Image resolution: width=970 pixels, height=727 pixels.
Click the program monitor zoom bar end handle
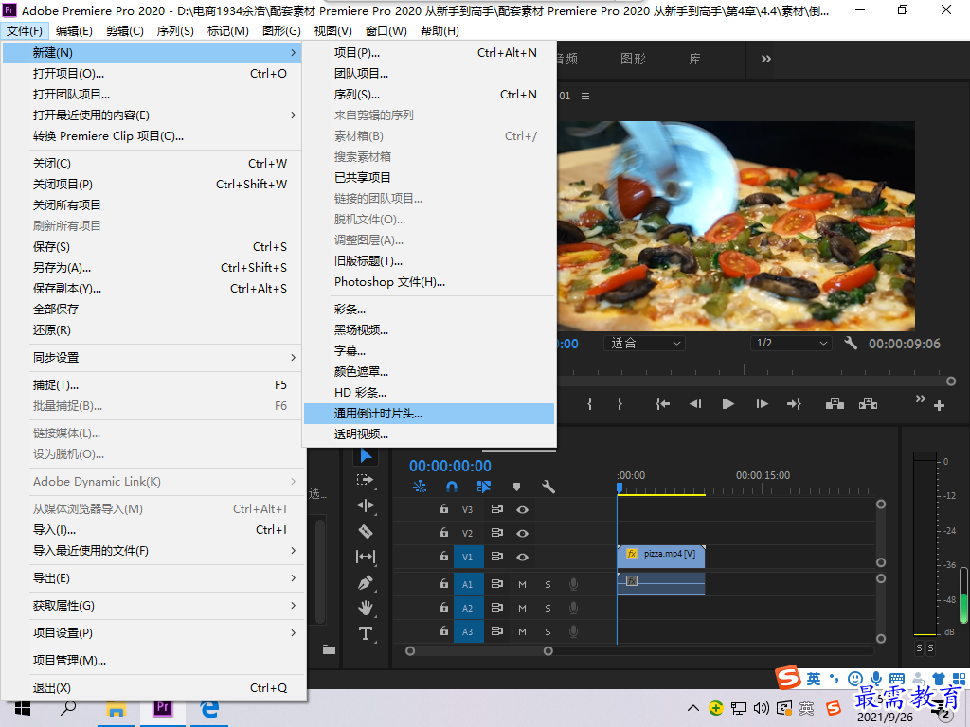(x=951, y=381)
